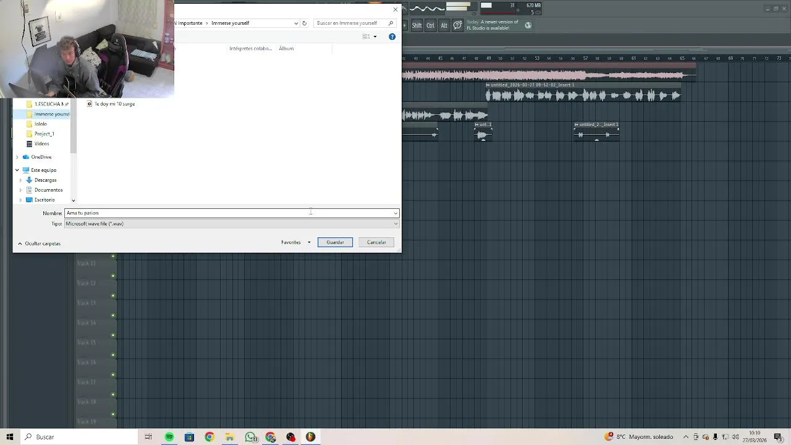Collapse the Este equipo tree node
The height and width of the screenshot is (445, 791).
tap(17, 170)
